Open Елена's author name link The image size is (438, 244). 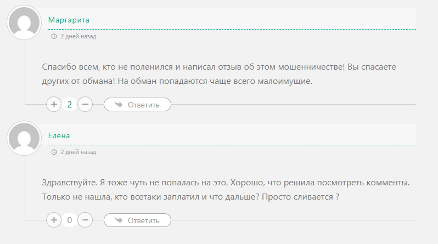[x=59, y=135]
